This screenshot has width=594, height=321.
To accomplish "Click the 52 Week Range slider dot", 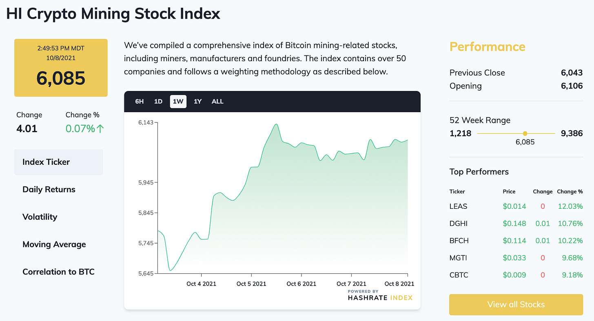I will click(x=525, y=133).
